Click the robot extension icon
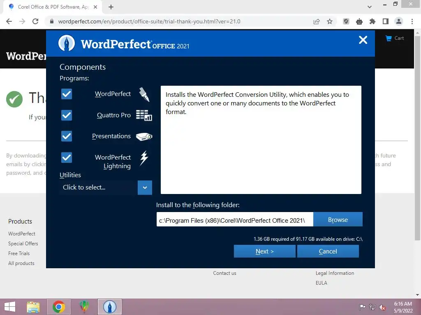This screenshot has width=421, height=315. point(359,21)
